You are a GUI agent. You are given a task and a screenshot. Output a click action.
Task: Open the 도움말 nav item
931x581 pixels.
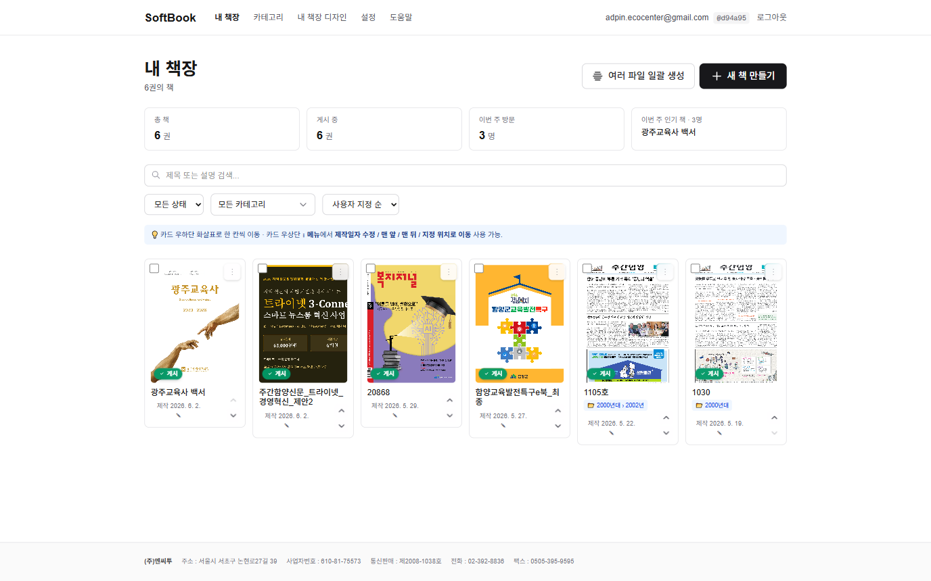click(x=401, y=18)
